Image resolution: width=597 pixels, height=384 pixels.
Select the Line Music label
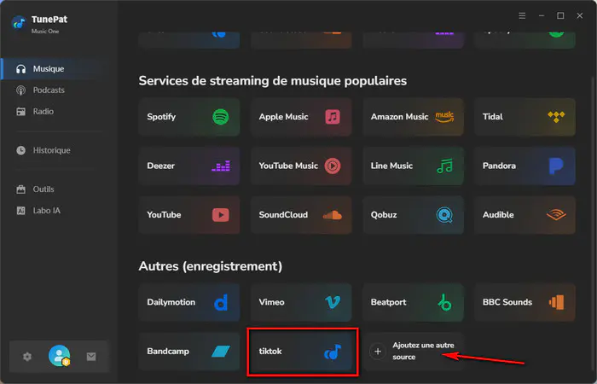pos(391,166)
